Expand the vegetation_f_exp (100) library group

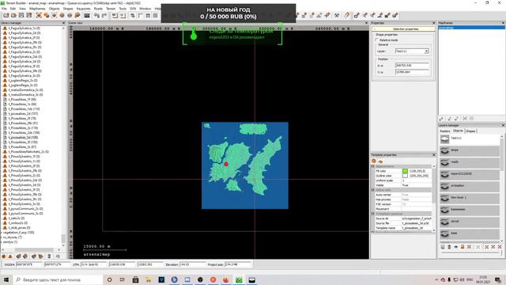[x=2, y=232]
